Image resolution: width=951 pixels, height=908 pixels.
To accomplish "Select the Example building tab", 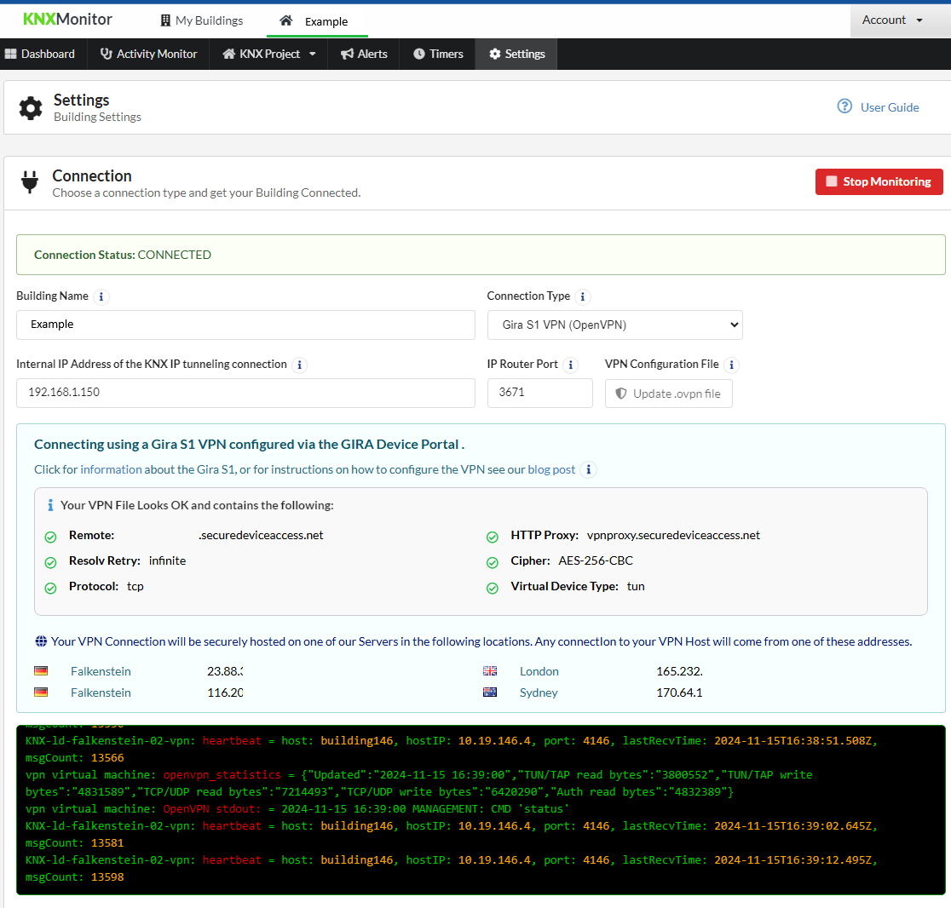I will coord(314,21).
